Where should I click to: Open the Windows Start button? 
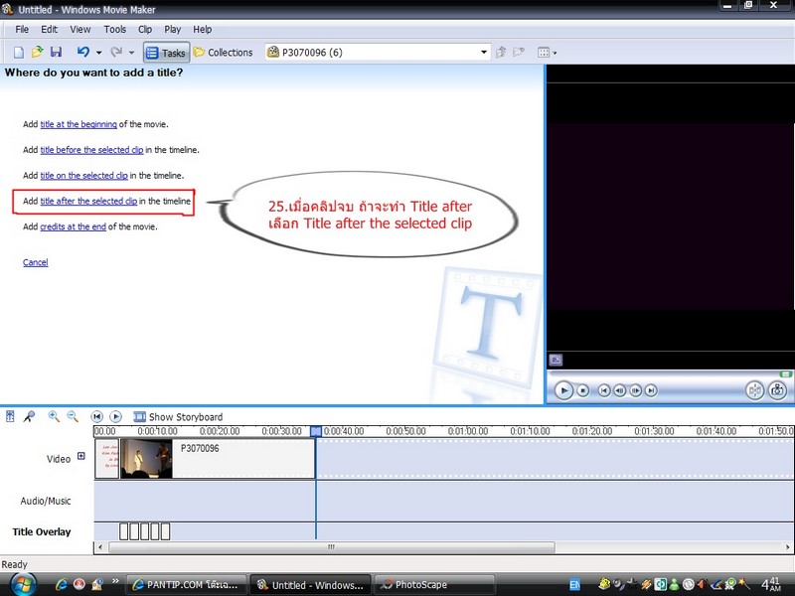point(23,585)
